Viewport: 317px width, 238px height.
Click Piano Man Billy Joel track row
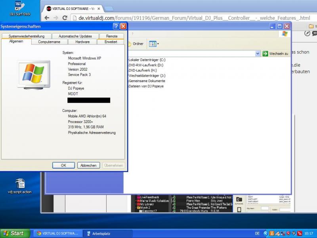202,201
